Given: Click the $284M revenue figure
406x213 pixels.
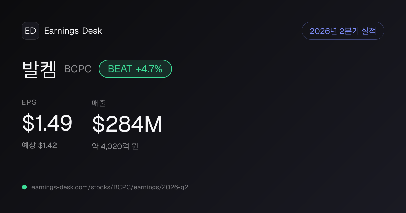Looking at the screenshot, I should (x=127, y=124).
